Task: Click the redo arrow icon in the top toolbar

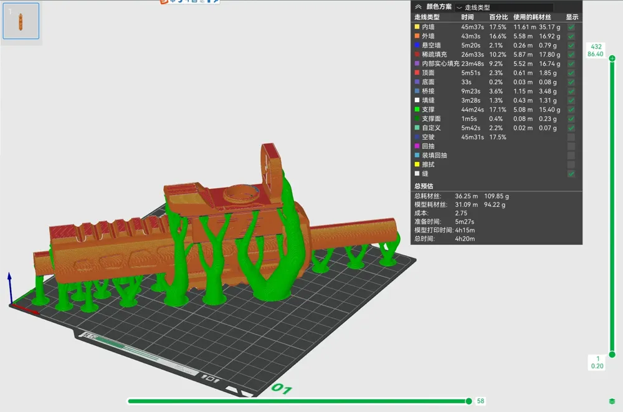Action: click(186, 2)
